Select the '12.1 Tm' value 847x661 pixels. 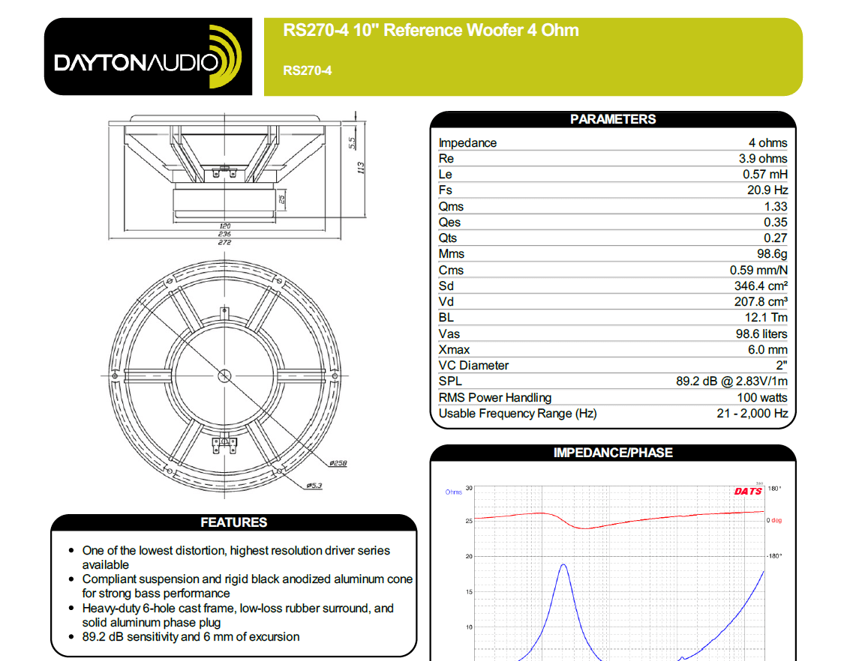(766, 317)
